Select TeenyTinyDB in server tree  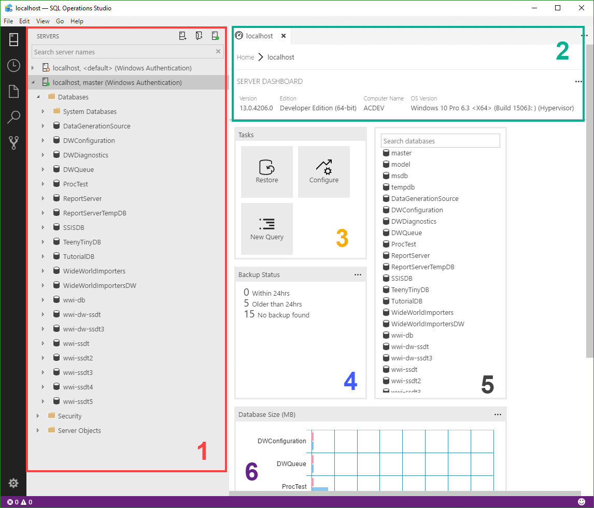(x=82, y=242)
